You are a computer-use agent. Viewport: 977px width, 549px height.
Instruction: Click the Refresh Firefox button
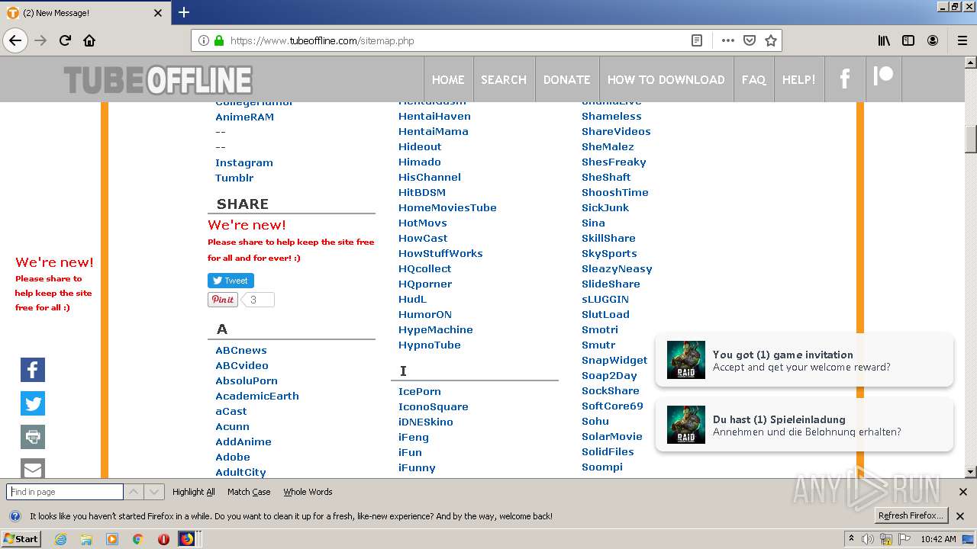click(911, 516)
